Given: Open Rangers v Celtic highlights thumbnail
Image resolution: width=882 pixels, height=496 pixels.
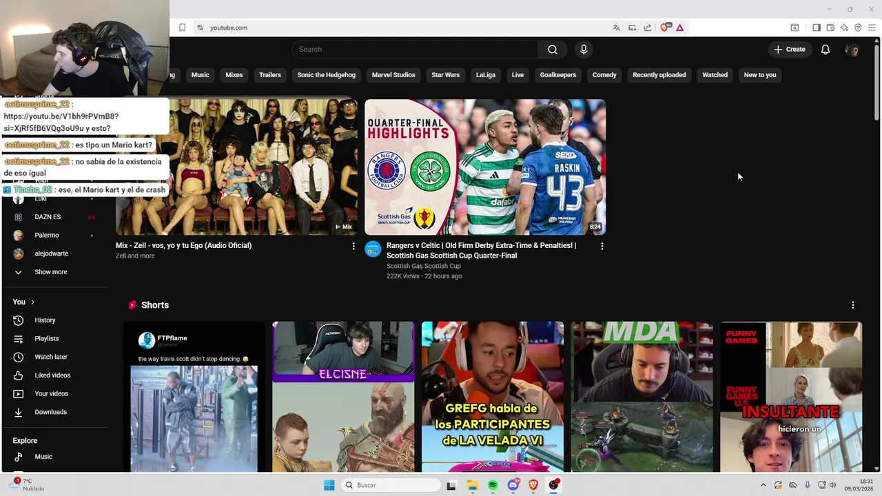Looking at the screenshot, I should [x=485, y=167].
